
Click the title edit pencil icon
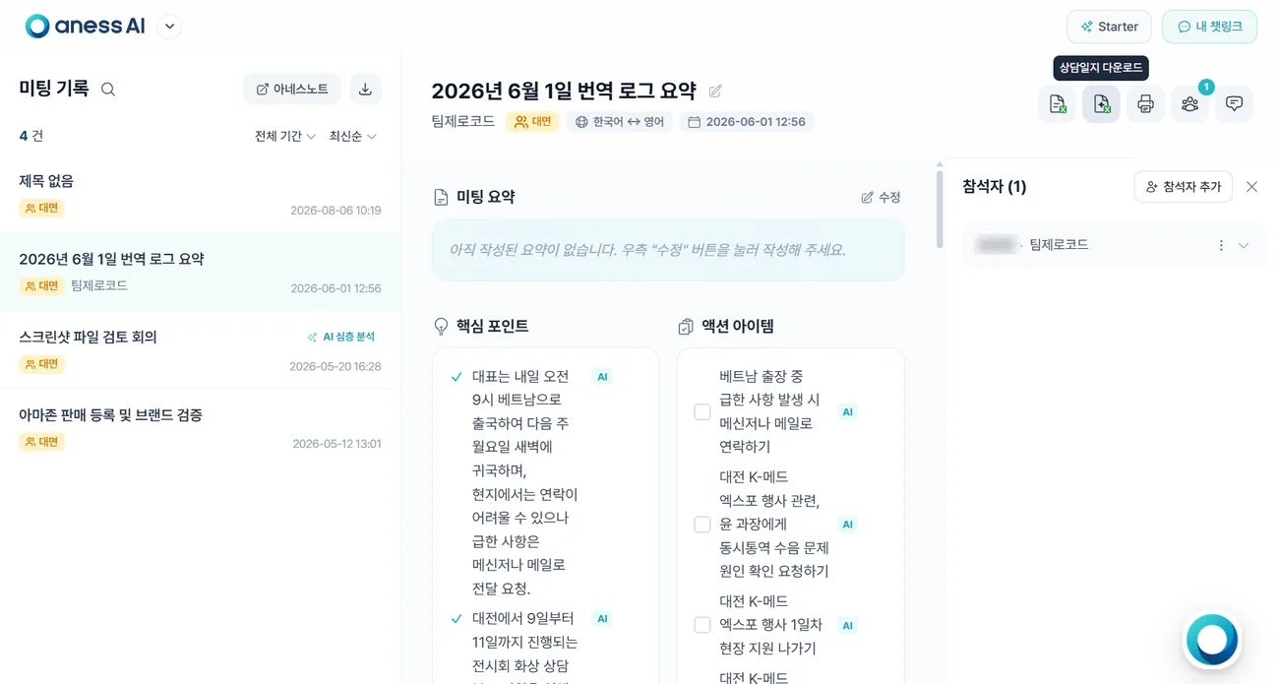[x=715, y=92]
